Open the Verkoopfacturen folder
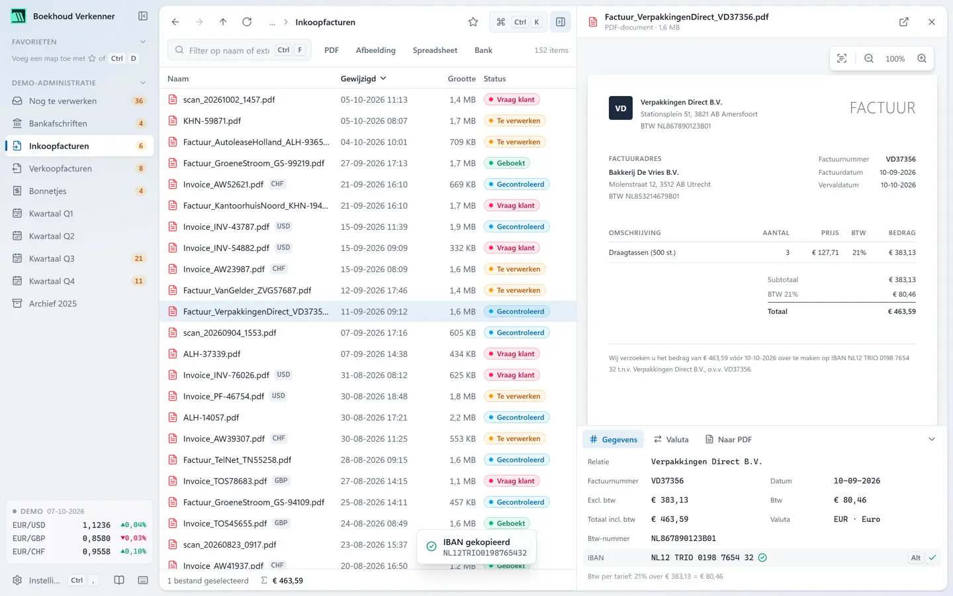The height and width of the screenshot is (596, 953). pyautogui.click(x=79, y=168)
